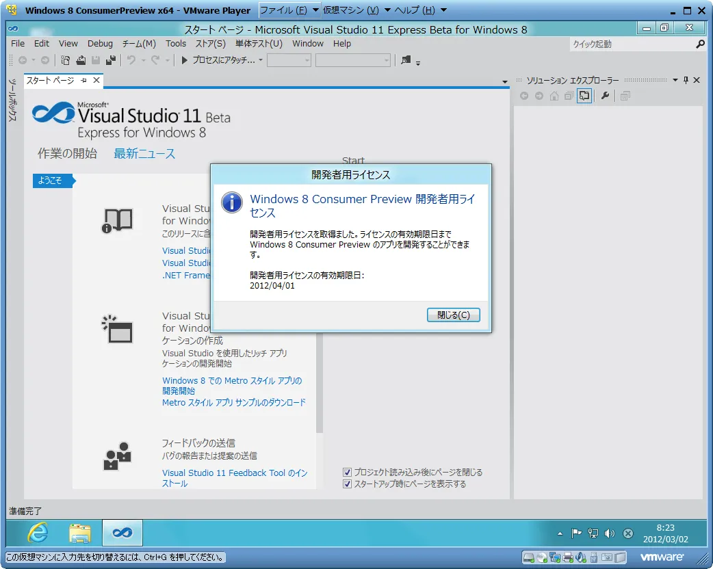Open 'Metro スタイル アプリ サンプルのダウンロード' link
This screenshot has width=713, height=569.
(x=233, y=403)
